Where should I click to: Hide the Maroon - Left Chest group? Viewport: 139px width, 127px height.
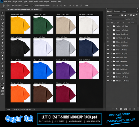[x=108, y=81]
